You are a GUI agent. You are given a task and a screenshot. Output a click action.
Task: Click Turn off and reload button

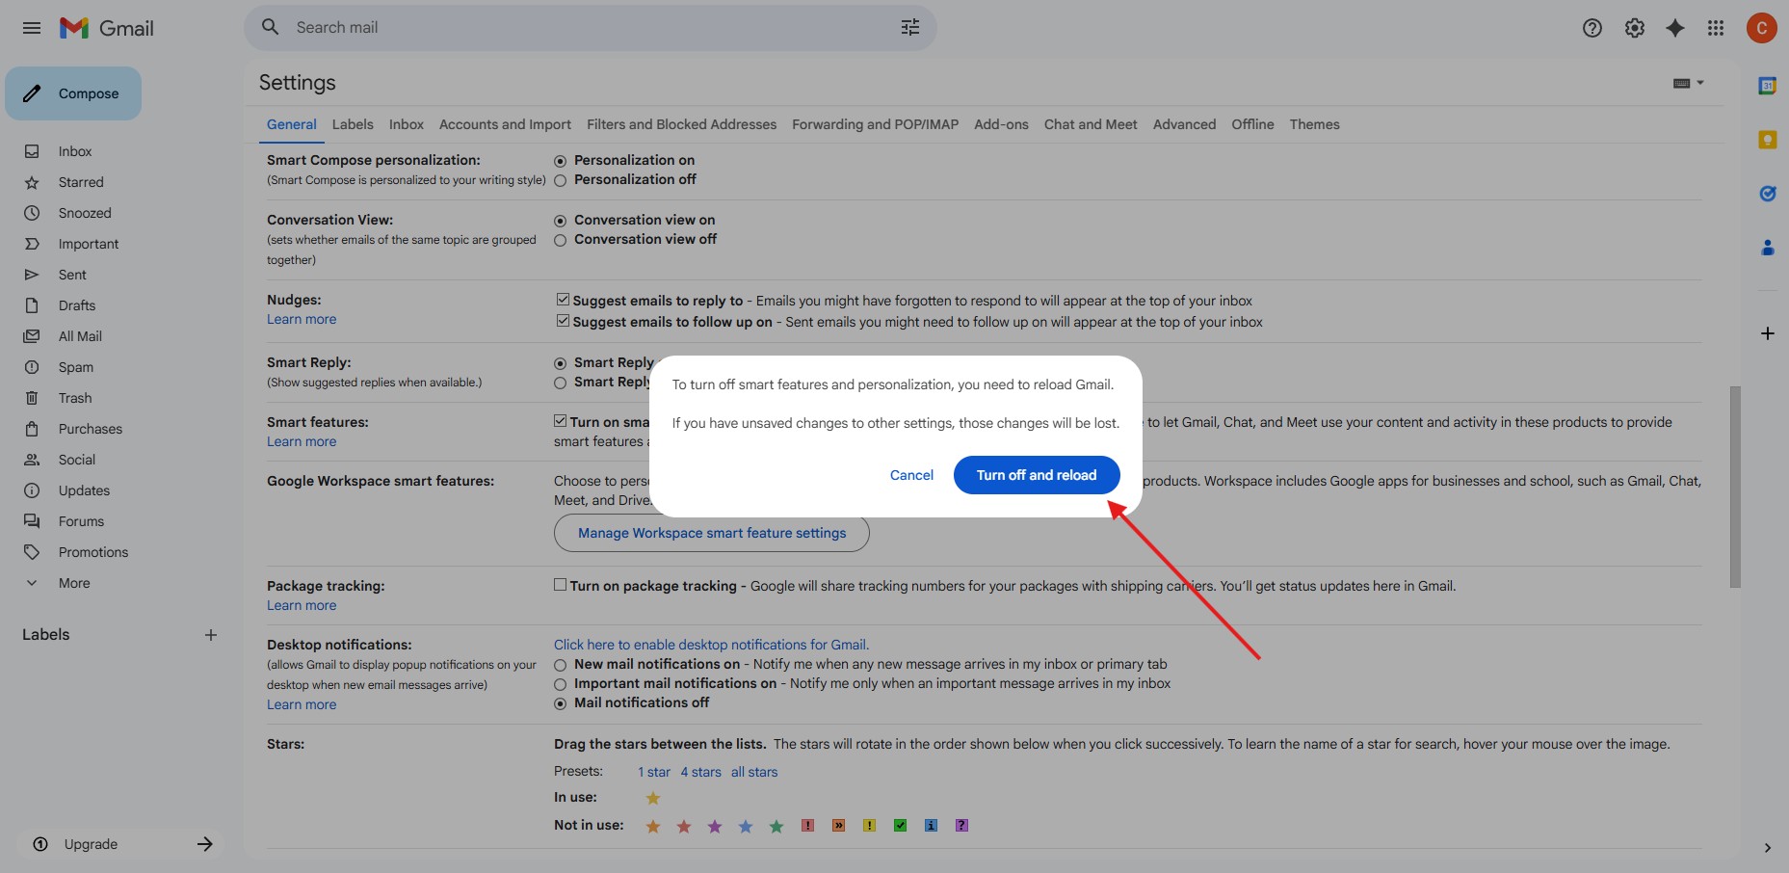[x=1036, y=475]
